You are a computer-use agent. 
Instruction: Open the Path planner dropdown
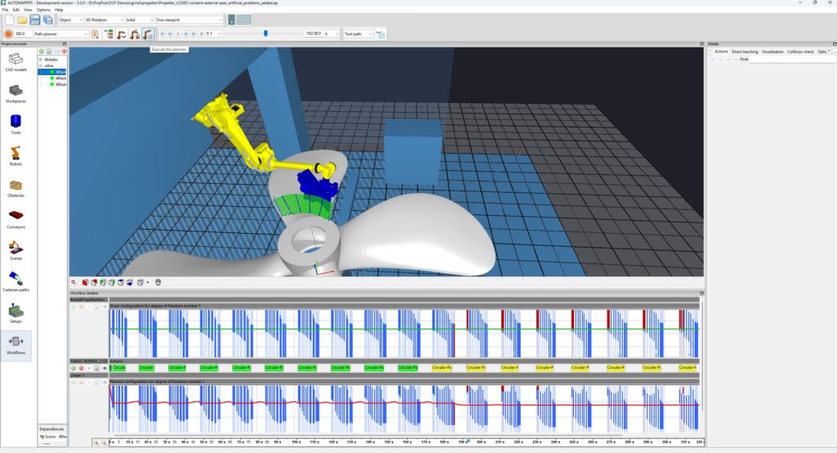coord(60,34)
